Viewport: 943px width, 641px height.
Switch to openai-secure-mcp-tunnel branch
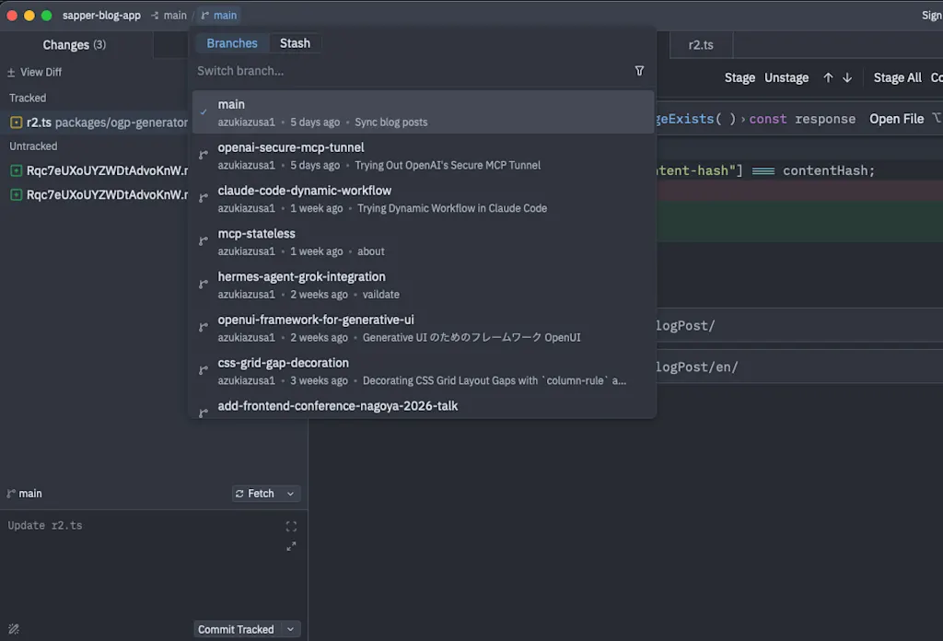coord(424,156)
